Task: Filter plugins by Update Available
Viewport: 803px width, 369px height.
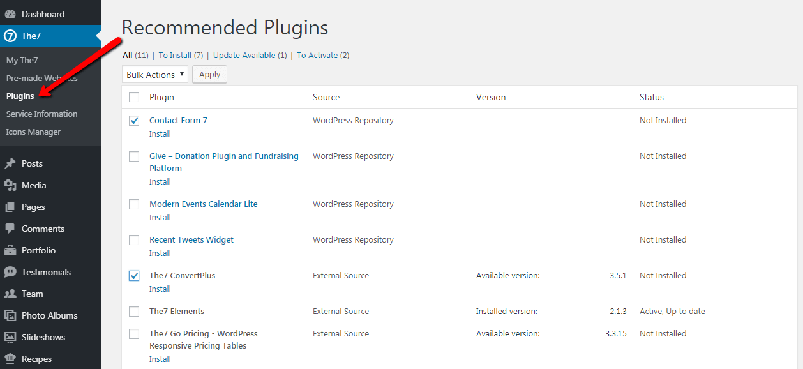Action: click(x=245, y=55)
